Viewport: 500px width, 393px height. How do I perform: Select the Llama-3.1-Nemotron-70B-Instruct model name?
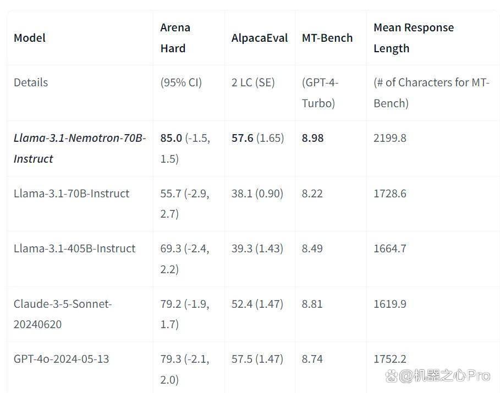point(80,148)
